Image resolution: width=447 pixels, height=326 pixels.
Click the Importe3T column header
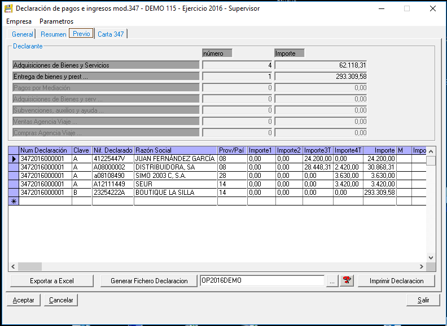(x=318, y=150)
